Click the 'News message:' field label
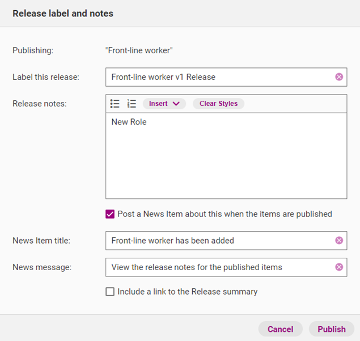Screen dimensions: 360x341 (42, 267)
